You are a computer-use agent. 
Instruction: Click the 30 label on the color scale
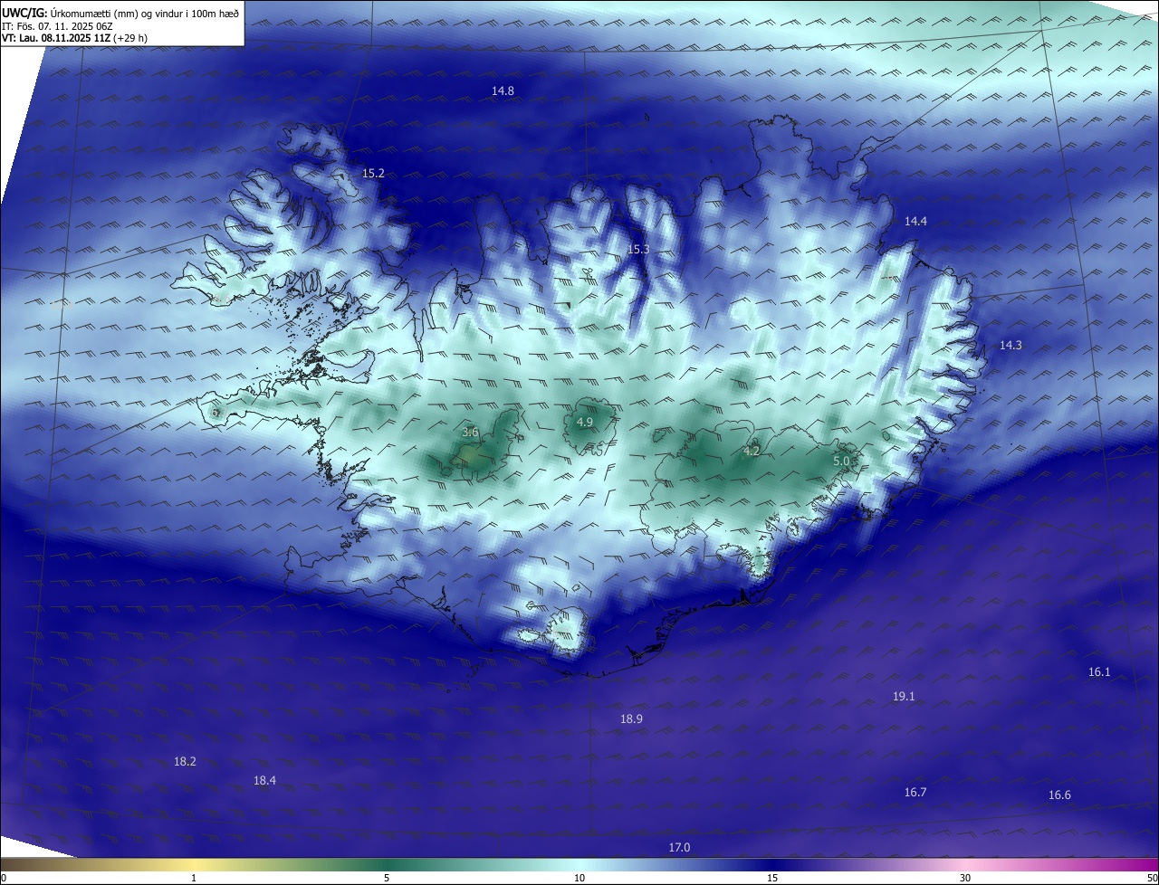pos(965,878)
